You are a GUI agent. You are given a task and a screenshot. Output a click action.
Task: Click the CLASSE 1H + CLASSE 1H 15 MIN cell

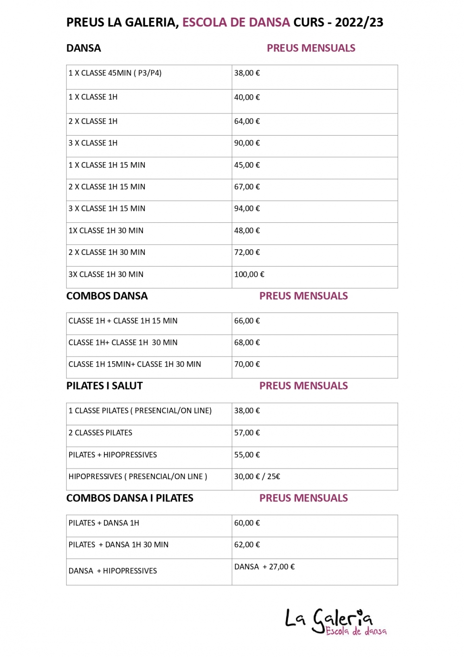(123, 321)
